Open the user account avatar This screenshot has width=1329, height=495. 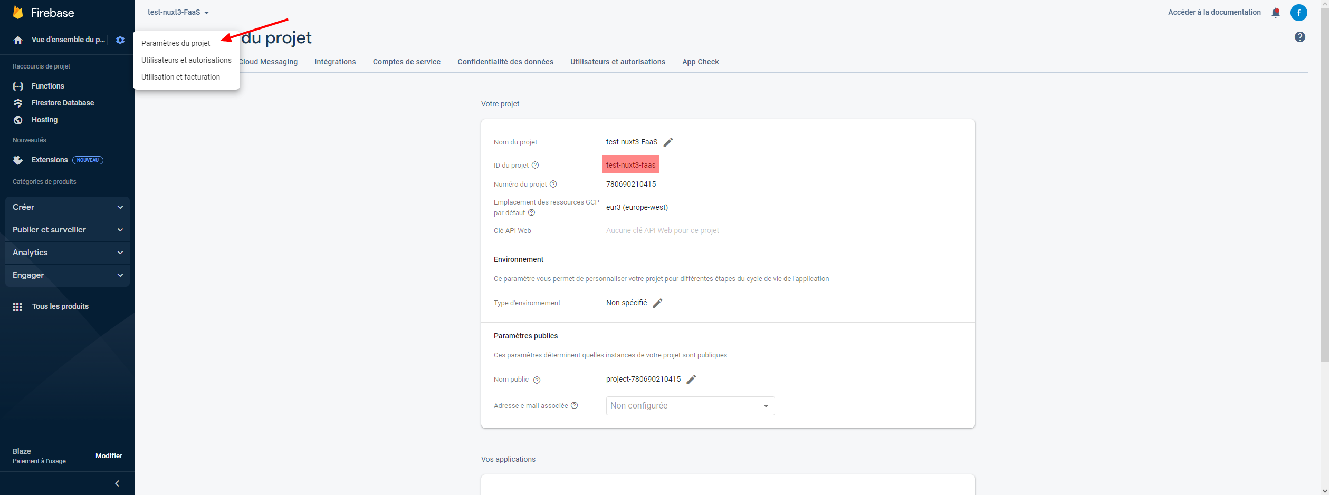1299,13
